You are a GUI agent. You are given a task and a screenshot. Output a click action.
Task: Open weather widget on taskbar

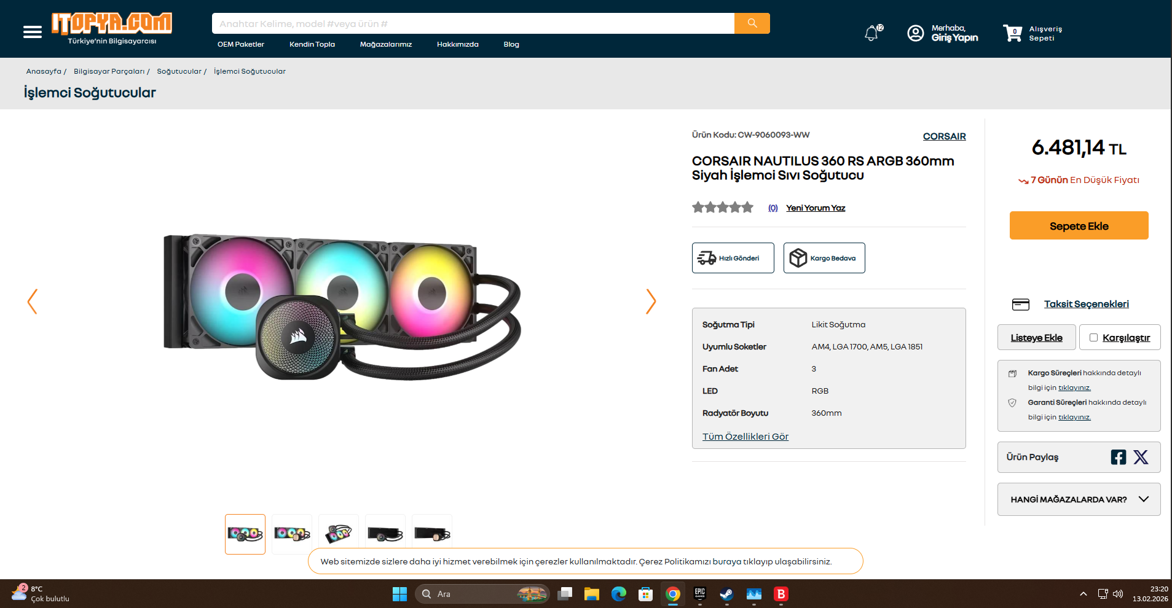tap(41, 594)
